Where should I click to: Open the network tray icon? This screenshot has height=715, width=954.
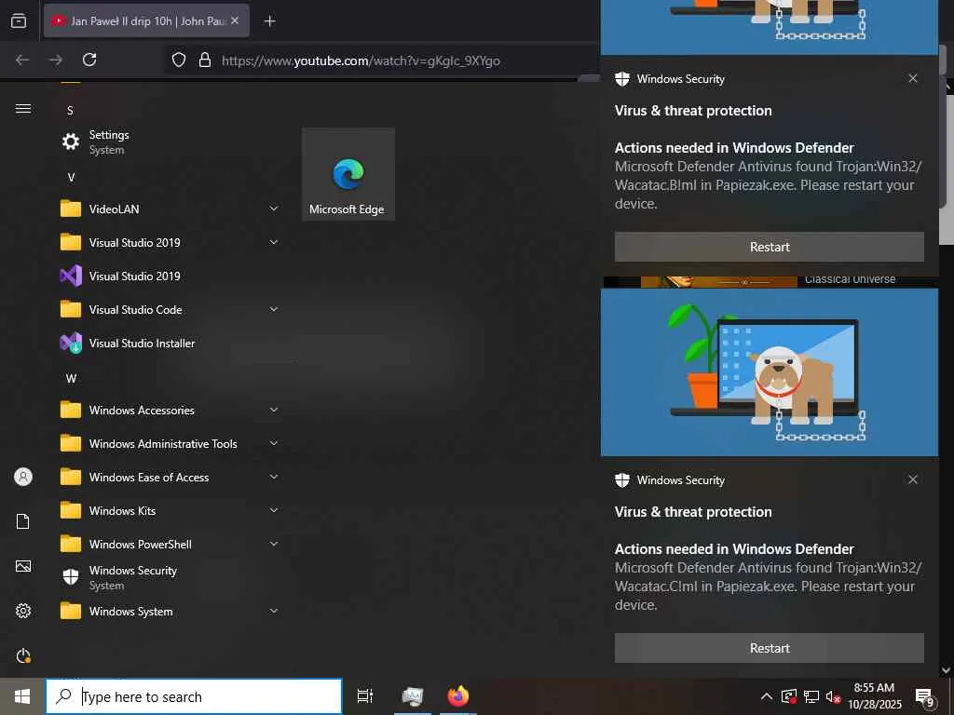pos(811,696)
